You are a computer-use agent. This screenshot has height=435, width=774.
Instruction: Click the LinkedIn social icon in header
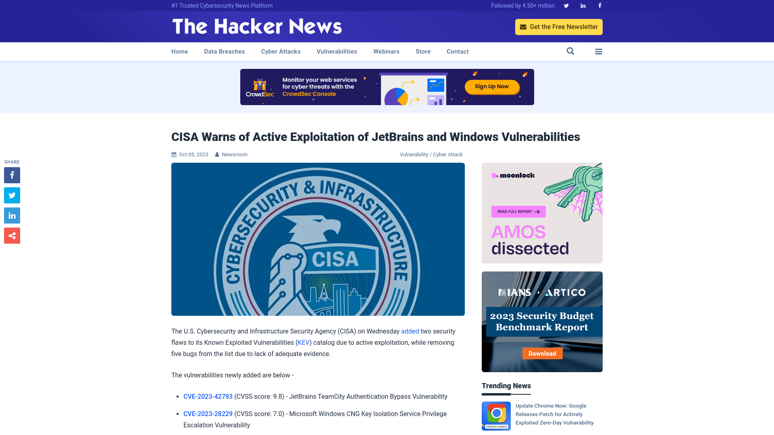(583, 5)
